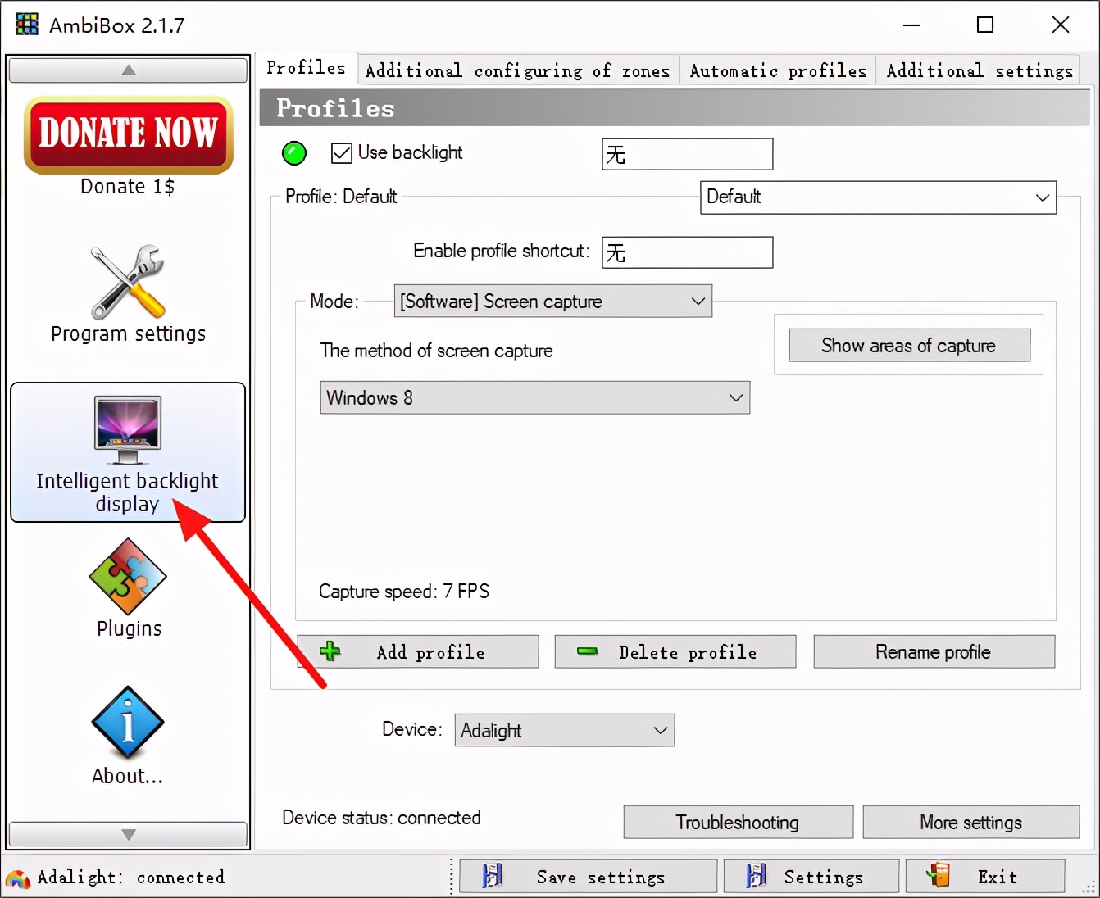
Task: Click the Settings button in status bar
Action: 811,878
